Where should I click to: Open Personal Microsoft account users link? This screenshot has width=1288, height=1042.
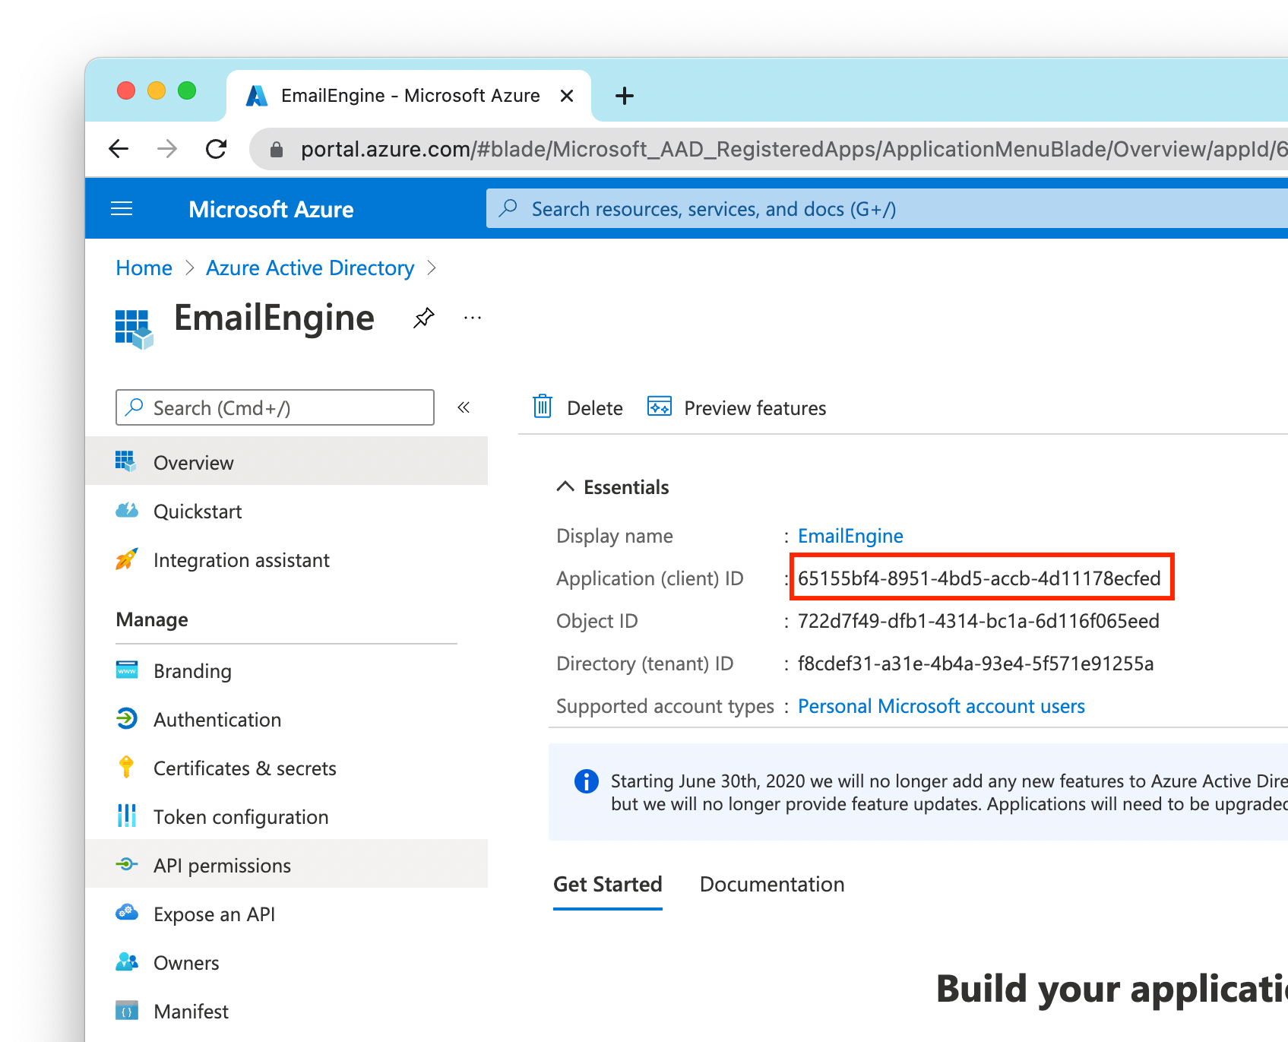tap(941, 706)
